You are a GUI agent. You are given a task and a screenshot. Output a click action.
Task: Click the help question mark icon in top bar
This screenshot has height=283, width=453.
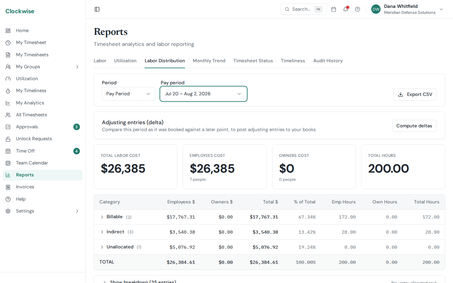(x=357, y=9)
